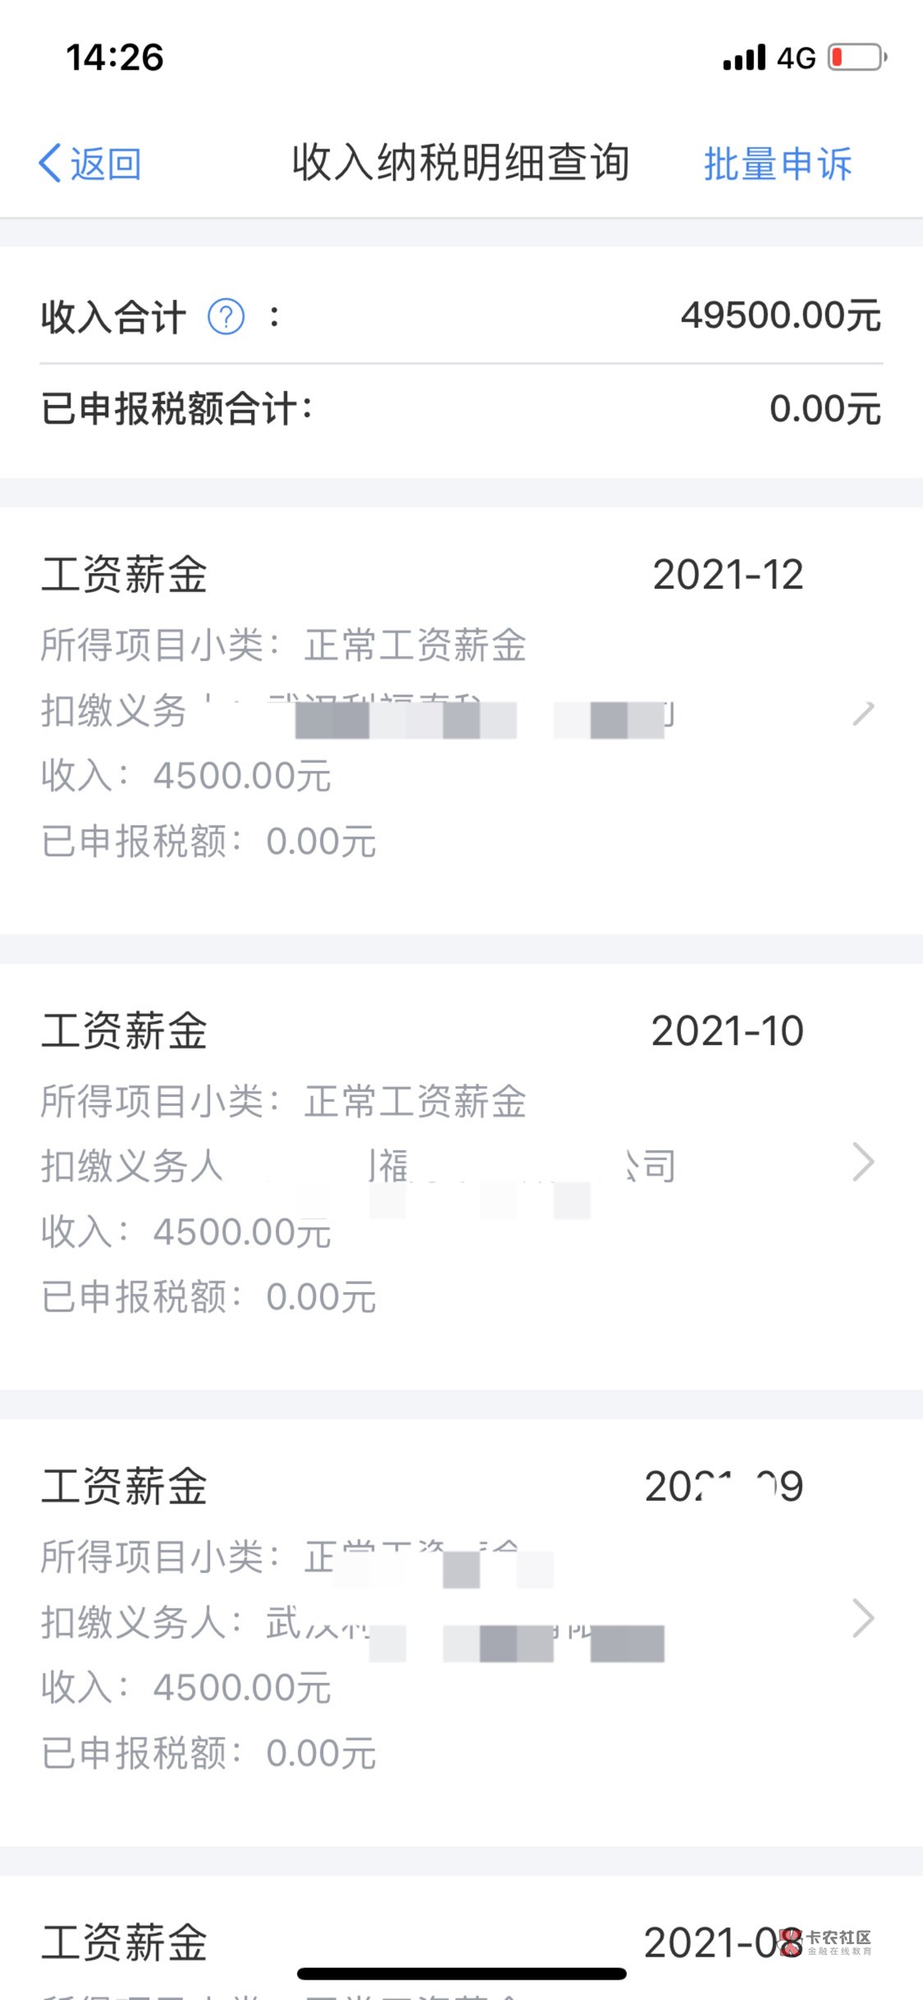Tap the 14:26 clock in status bar
Image resolution: width=923 pixels, height=2000 pixels.
click(x=115, y=57)
